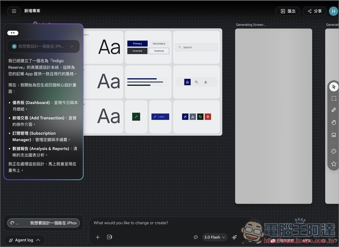Image resolution: width=339 pixels, height=247 pixels.
Task: Click the blue progress bar sample
Action: [x=142, y=79]
